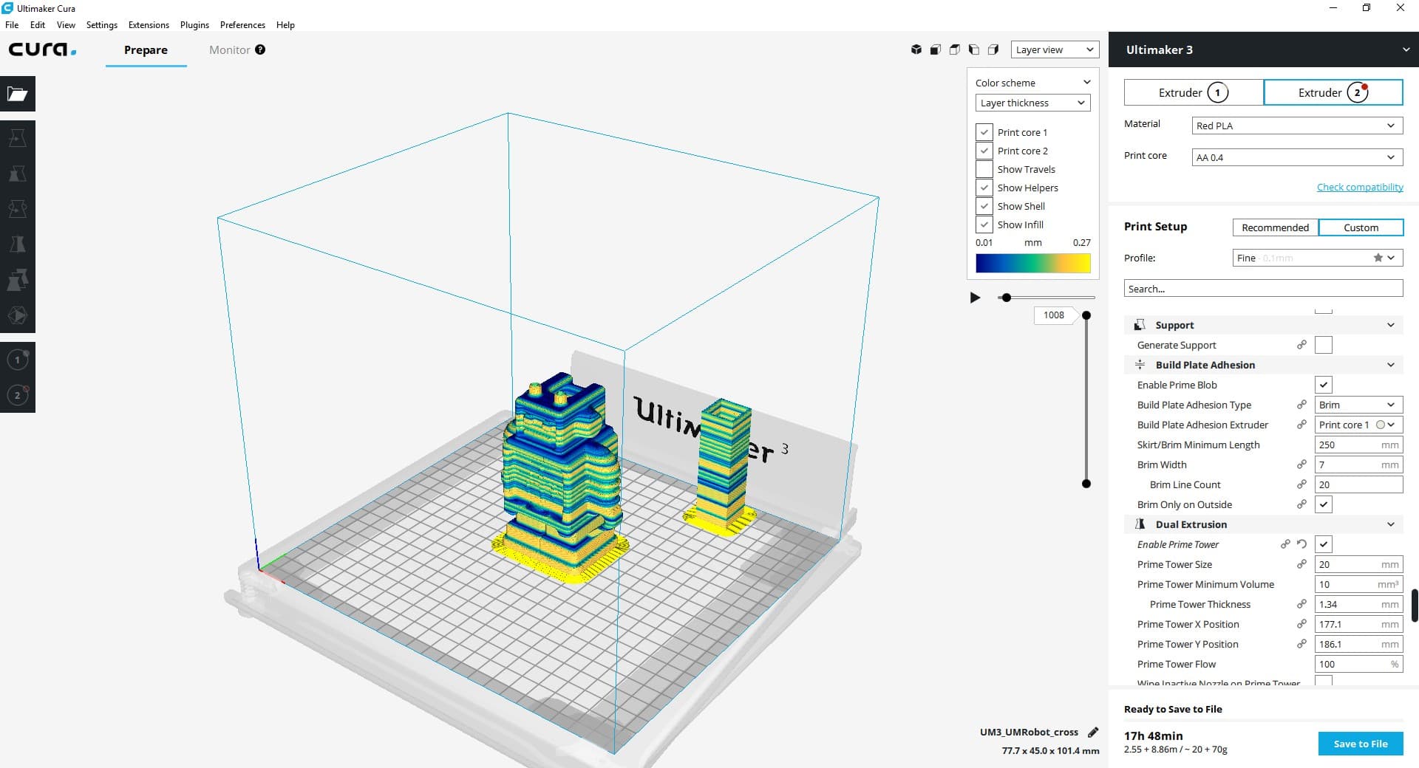1419x768 pixels.
Task: Enable Show Travels checkbox
Action: pos(984,169)
